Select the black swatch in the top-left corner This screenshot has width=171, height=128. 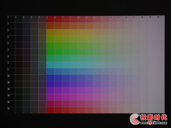point(11,19)
